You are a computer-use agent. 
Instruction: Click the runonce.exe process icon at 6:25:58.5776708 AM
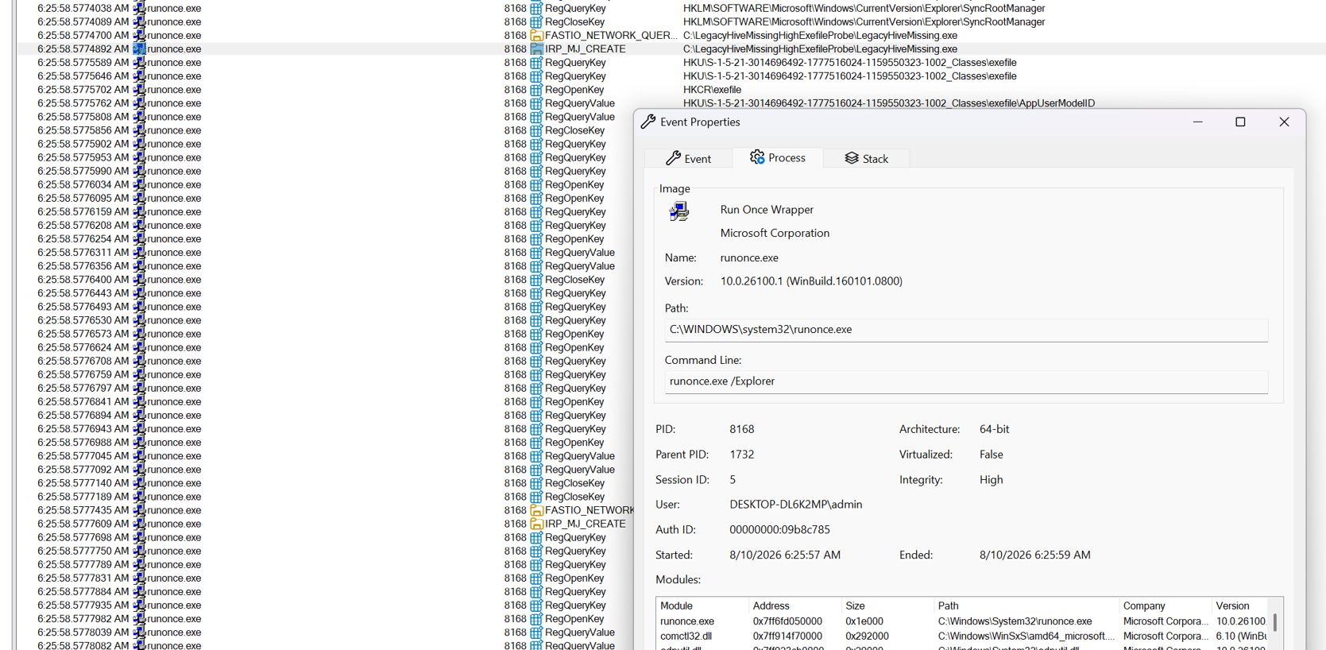(x=139, y=361)
